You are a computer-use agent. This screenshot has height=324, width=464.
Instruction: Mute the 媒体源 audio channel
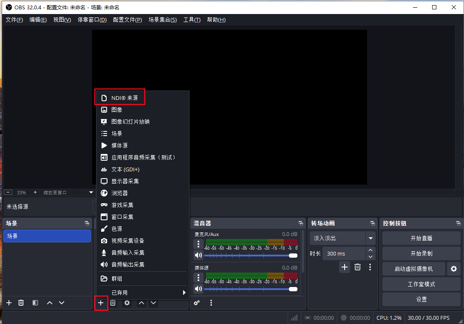[x=198, y=289]
